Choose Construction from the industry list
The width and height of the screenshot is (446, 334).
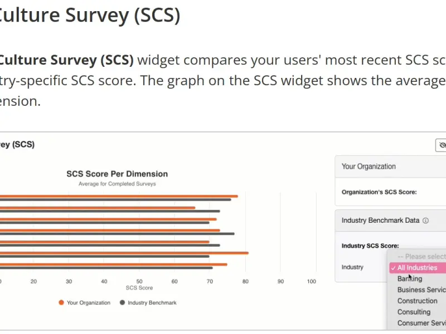pos(417,301)
